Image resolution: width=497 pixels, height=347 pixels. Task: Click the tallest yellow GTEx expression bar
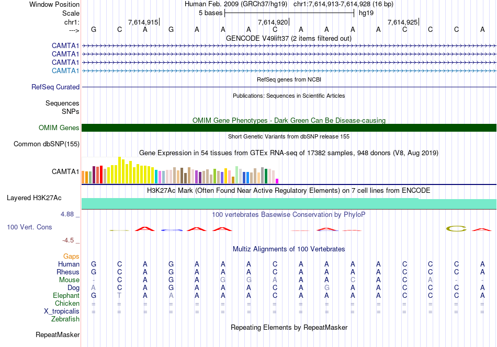pos(119,170)
